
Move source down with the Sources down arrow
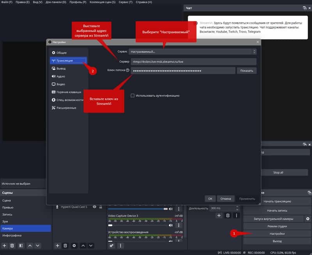(x=91, y=246)
